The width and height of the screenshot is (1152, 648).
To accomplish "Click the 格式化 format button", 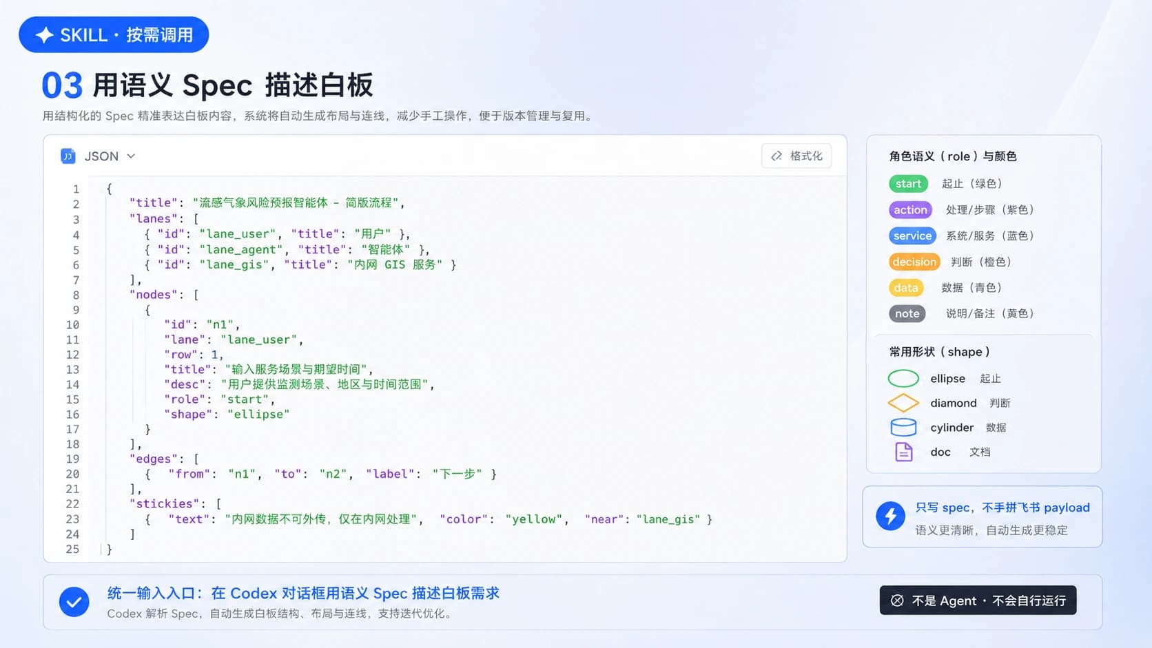I will pyautogui.click(x=796, y=156).
